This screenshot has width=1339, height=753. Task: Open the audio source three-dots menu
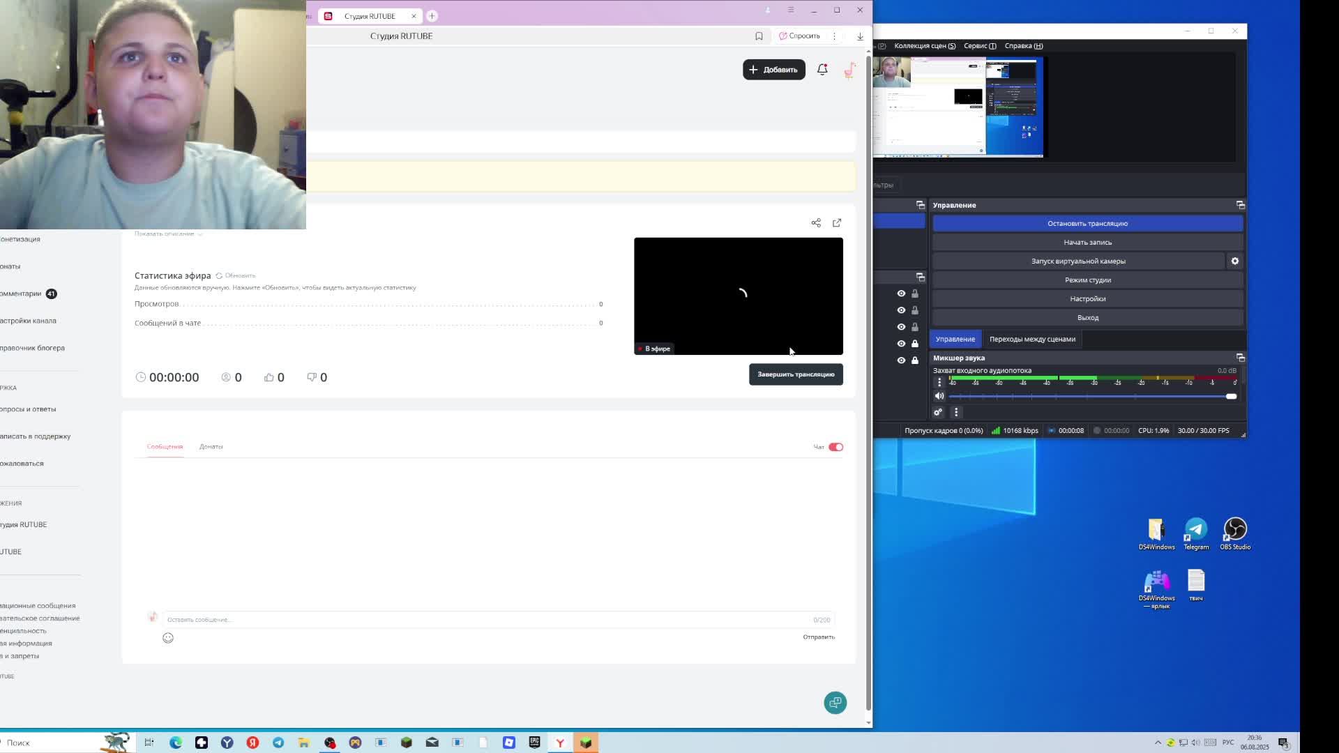[x=939, y=382]
